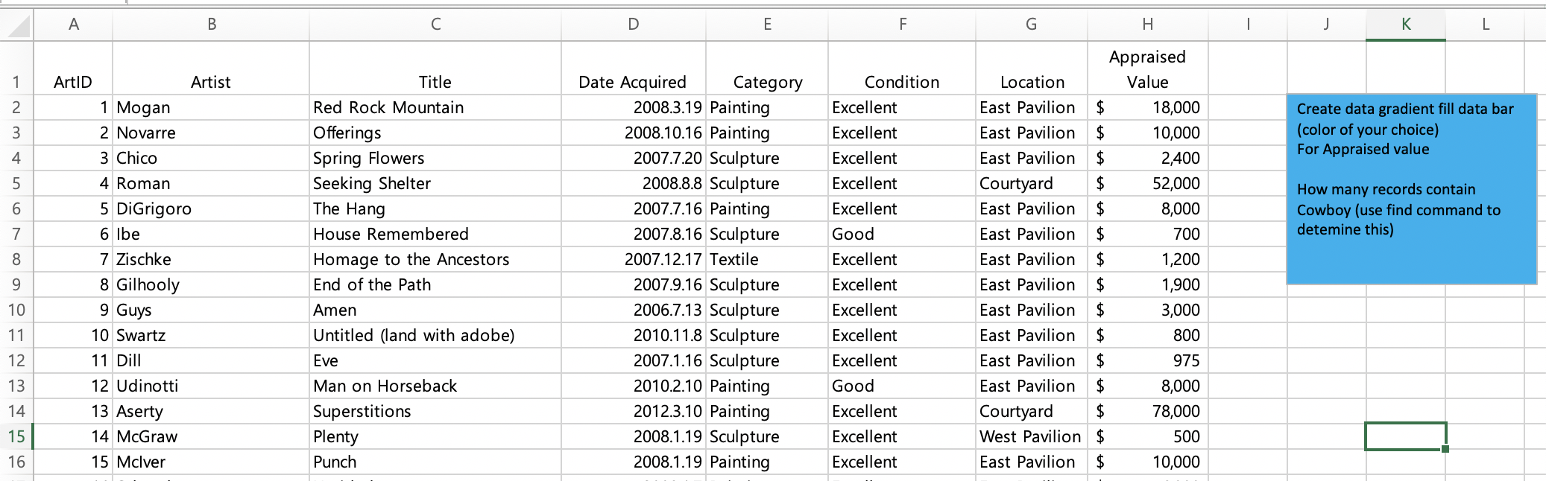Select row 1 header containing field names
The image size is (1546, 481).
pos(16,82)
